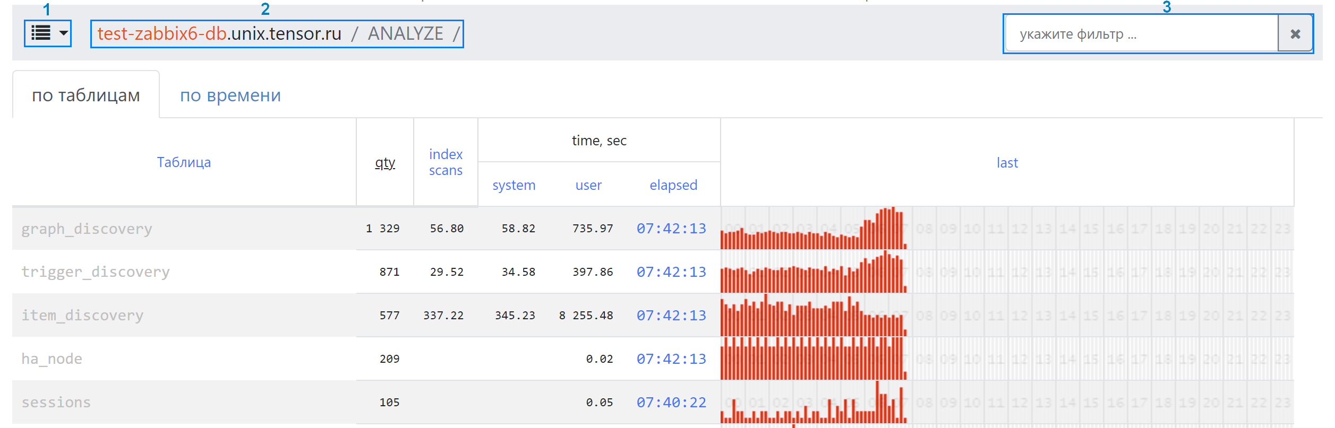Select the "по таблицам" tab
This screenshot has width=1335, height=428.
(x=86, y=95)
